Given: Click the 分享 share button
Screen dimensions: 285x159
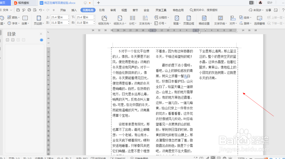Looking at the screenshot, I should click(x=268, y=10).
